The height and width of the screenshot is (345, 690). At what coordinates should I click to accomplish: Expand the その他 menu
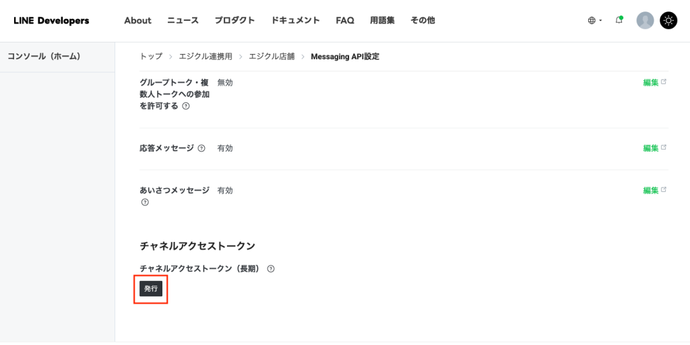[x=422, y=20]
